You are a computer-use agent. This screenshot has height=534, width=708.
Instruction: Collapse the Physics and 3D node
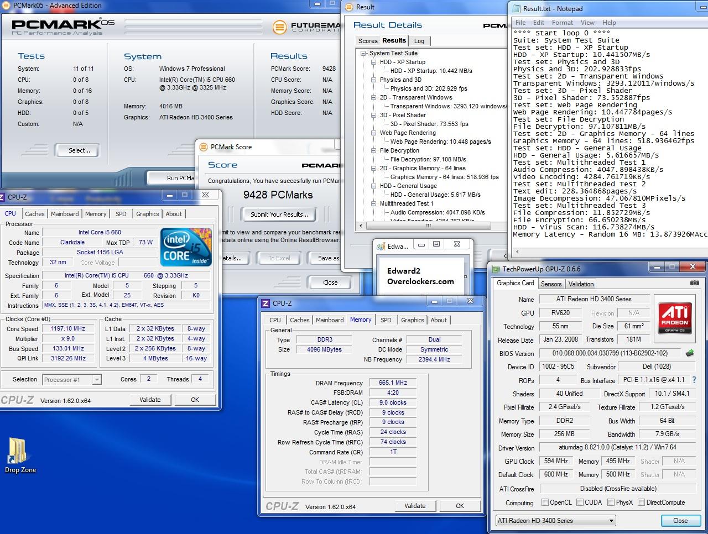click(x=374, y=80)
